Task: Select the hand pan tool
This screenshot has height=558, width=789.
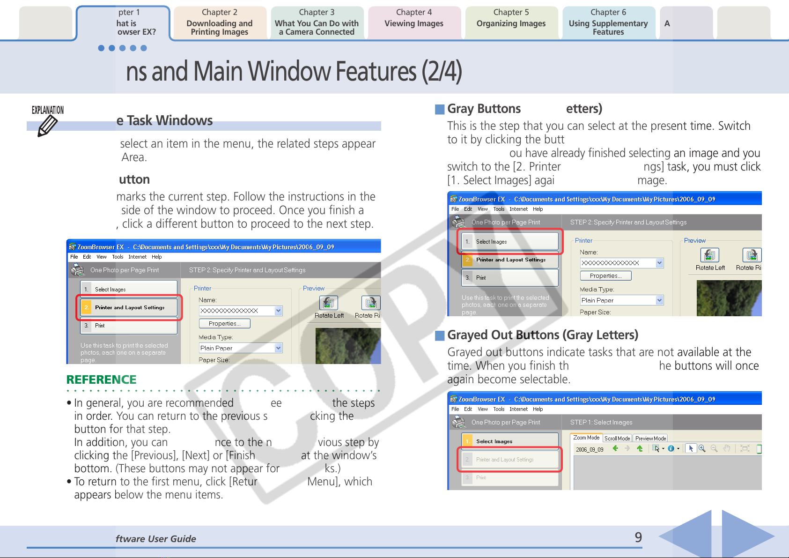Action: pyautogui.click(x=726, y=448)
